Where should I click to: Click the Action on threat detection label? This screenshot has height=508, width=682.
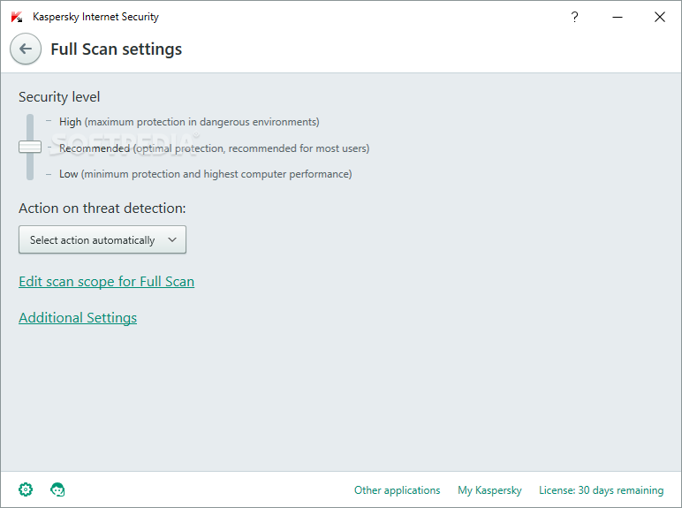pyautogui.click(x=102, y=208)
